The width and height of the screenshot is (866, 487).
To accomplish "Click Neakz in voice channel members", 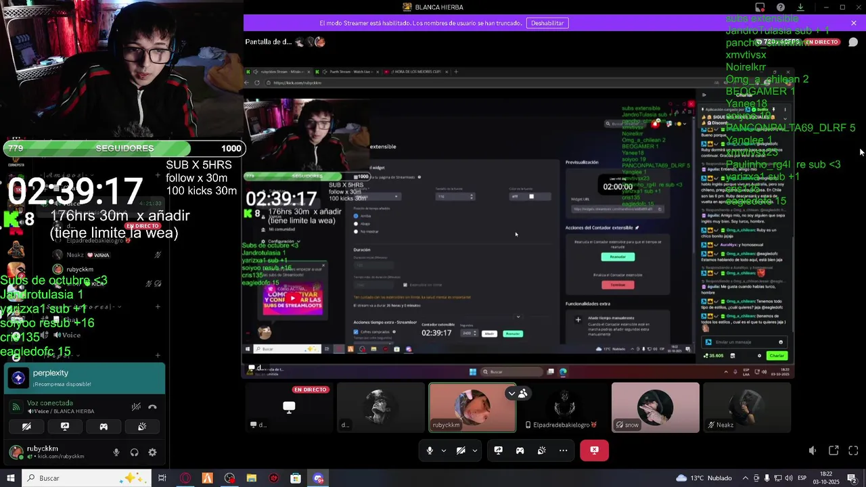I will [74, 255].
